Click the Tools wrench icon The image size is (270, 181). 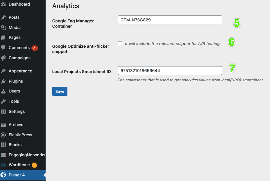(3, 101)
